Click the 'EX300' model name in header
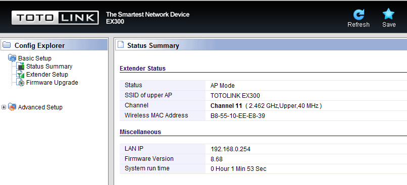Viewport: 407px width, 185px height. click(x=115, y=22)
